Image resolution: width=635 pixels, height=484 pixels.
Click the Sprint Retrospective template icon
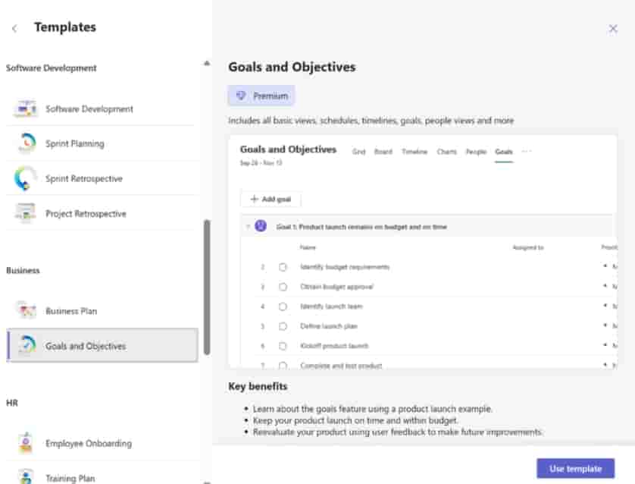25,178
